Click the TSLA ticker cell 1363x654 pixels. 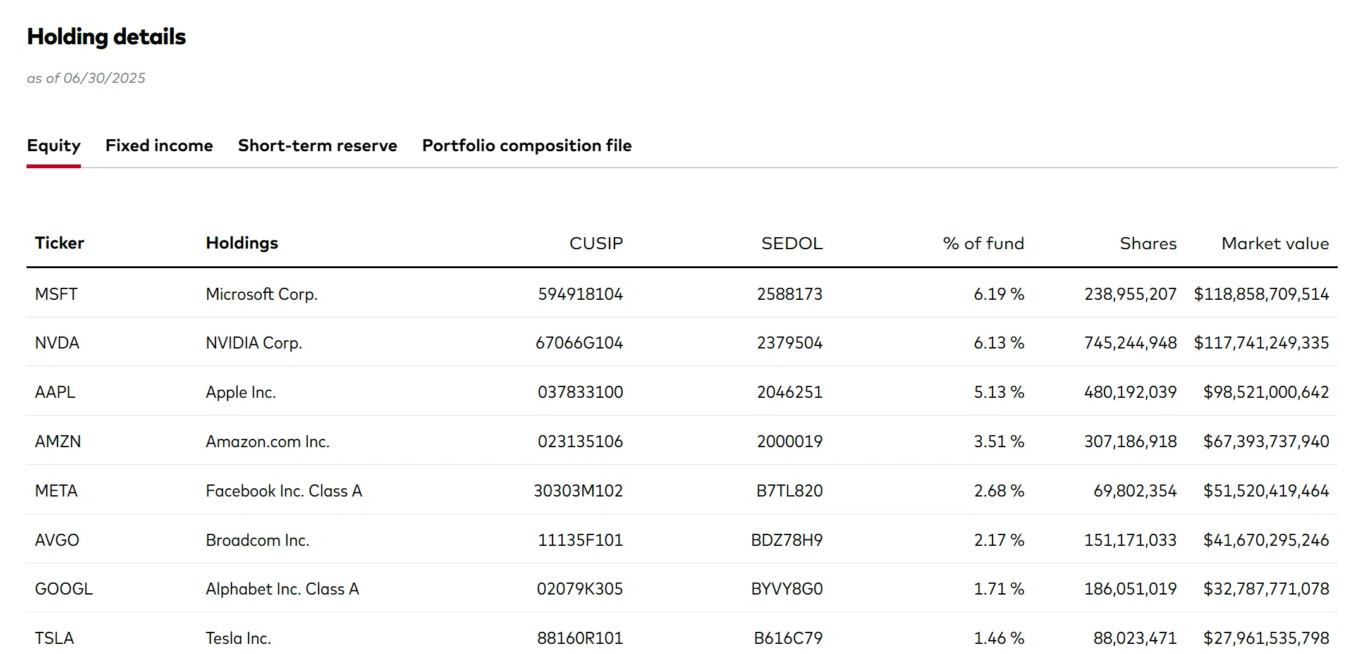54,638
